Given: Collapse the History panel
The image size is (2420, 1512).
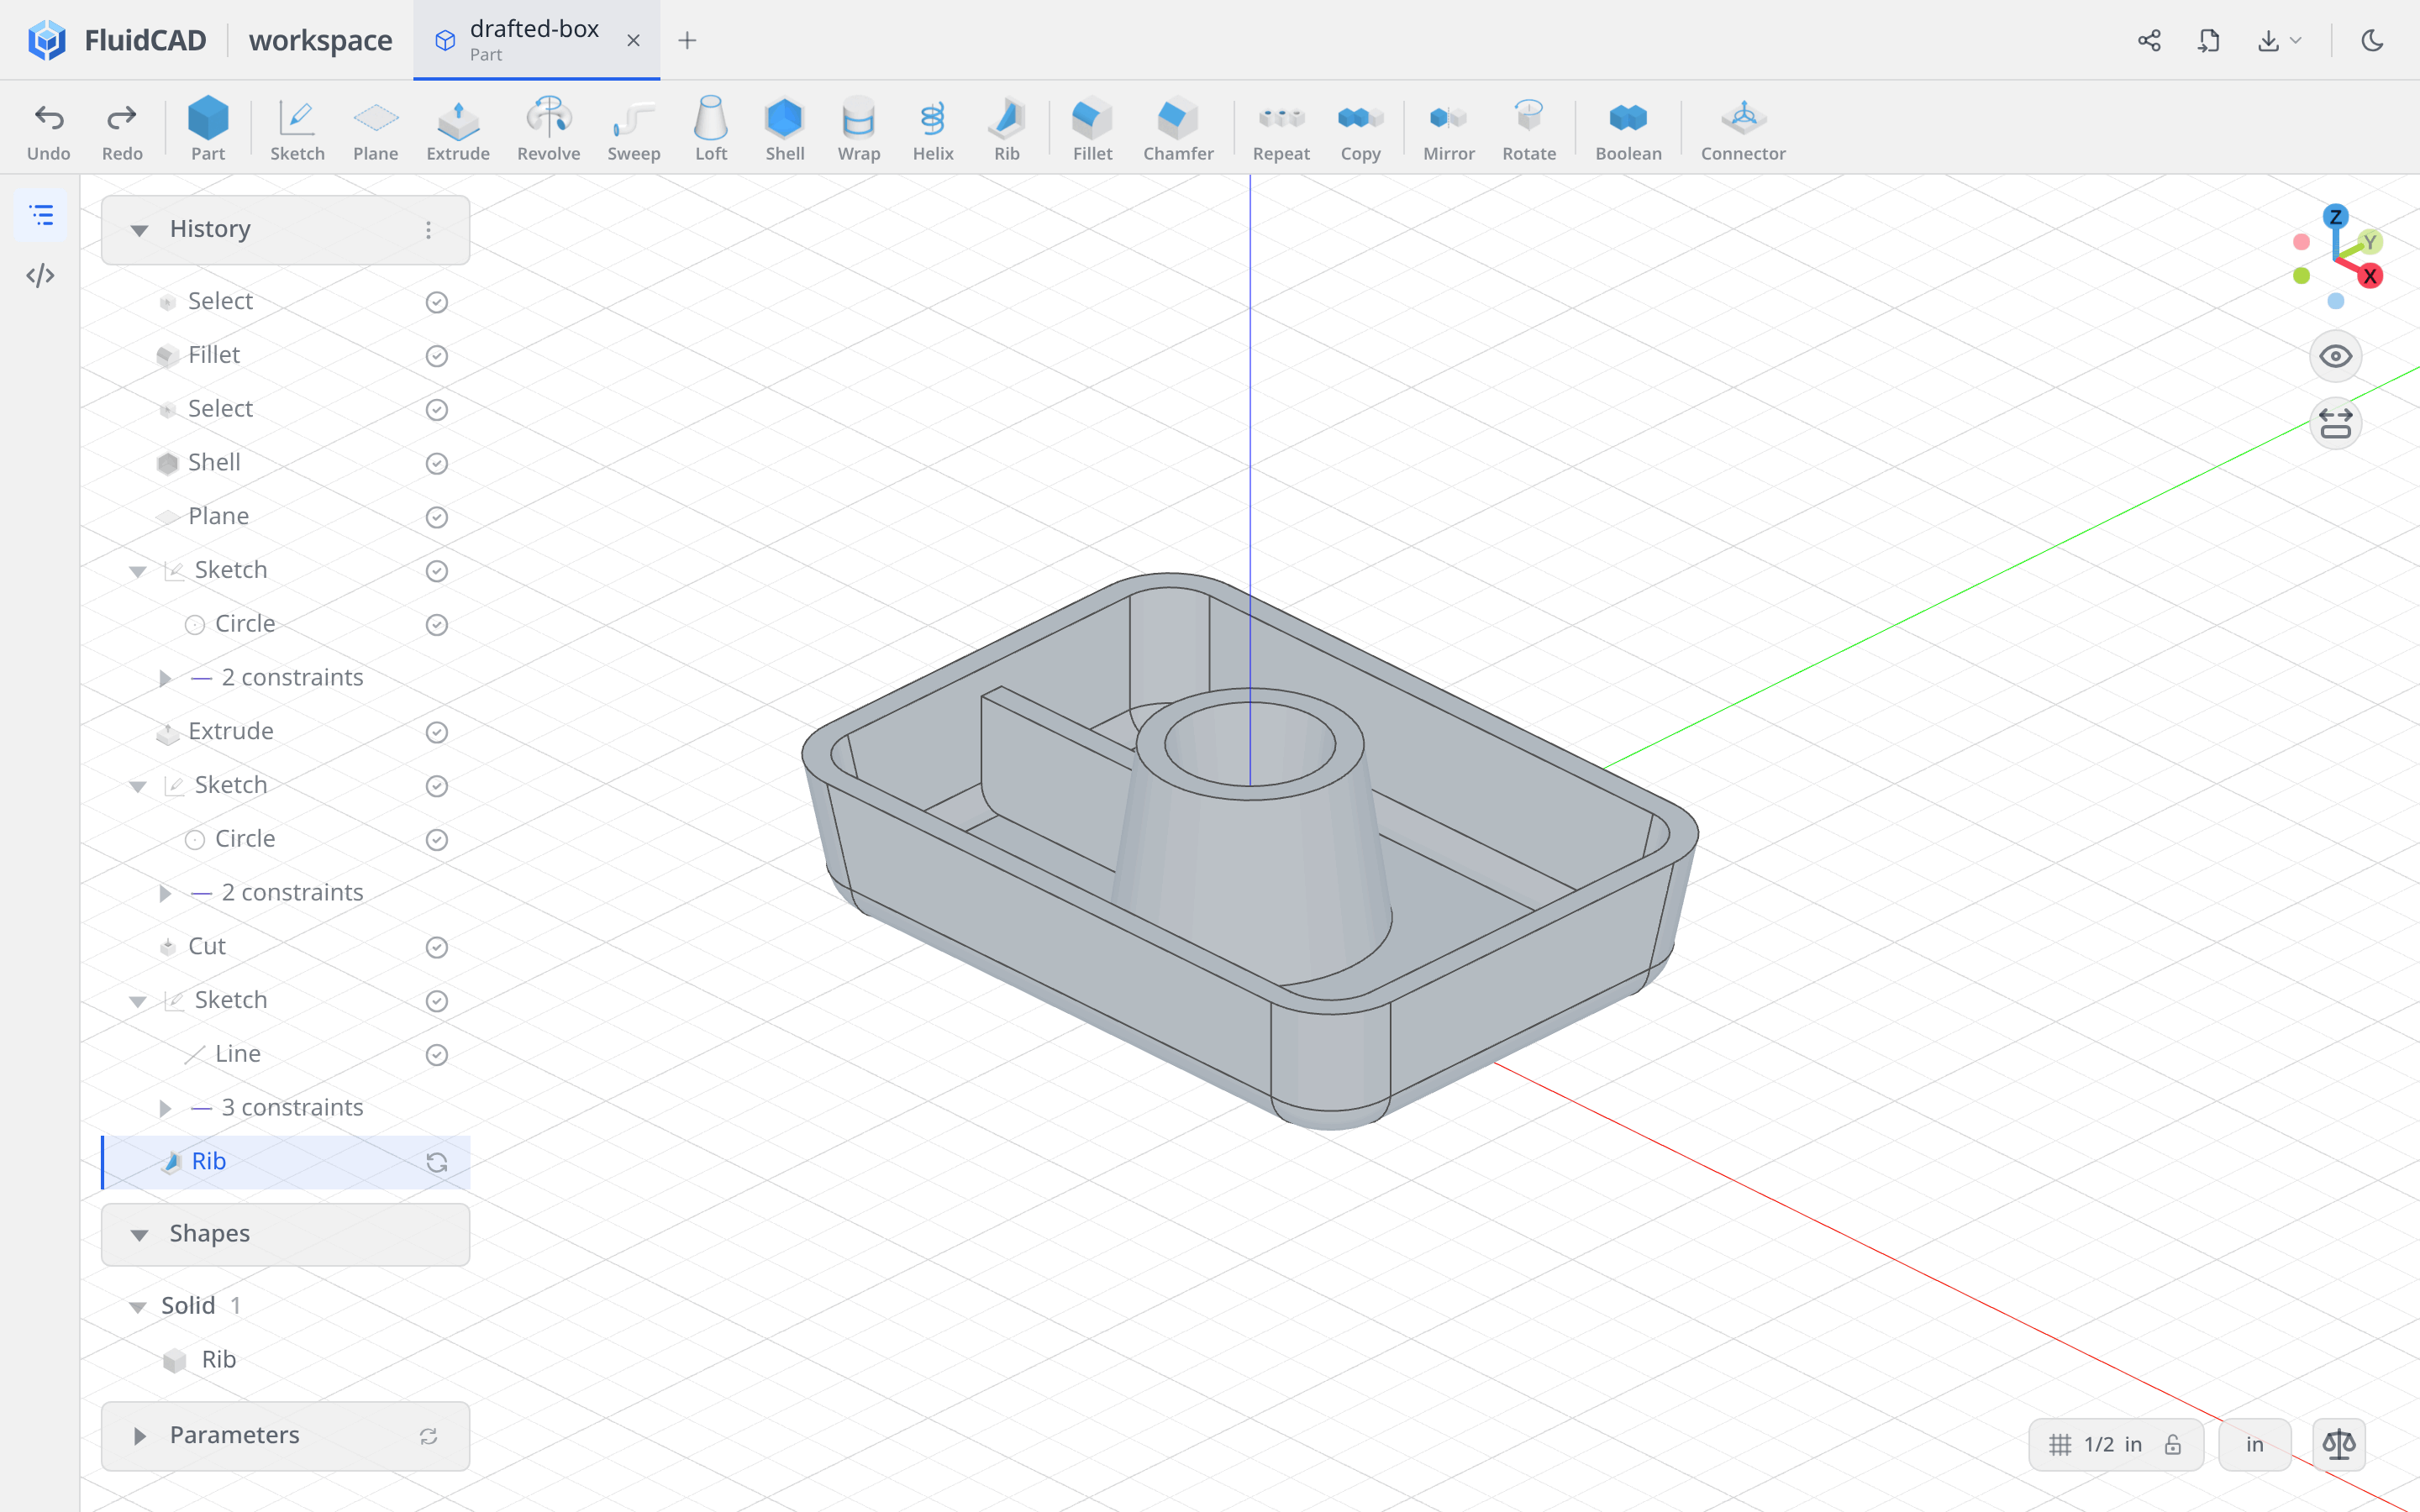Looking at the screenshot, I should [x=139, y=230].
